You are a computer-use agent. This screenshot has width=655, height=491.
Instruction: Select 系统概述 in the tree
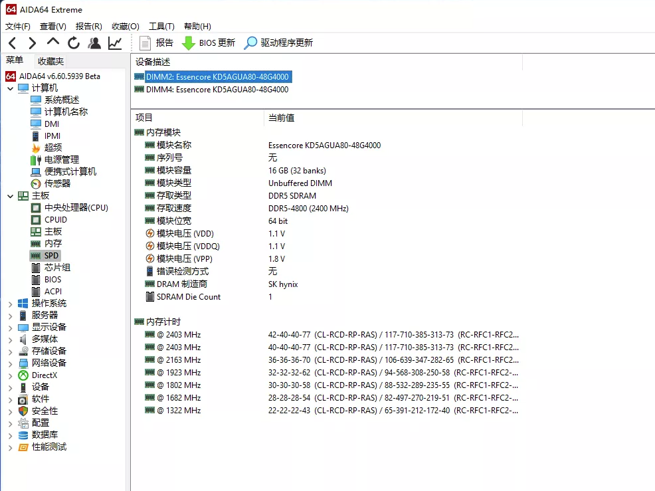point(62,100)
